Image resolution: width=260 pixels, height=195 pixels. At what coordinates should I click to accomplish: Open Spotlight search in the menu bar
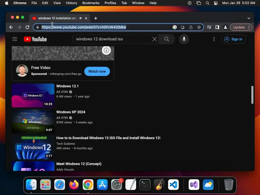pos(207,3)
